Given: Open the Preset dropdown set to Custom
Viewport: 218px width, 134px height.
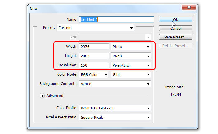Looking at the screenshot, I should [95, 28].
